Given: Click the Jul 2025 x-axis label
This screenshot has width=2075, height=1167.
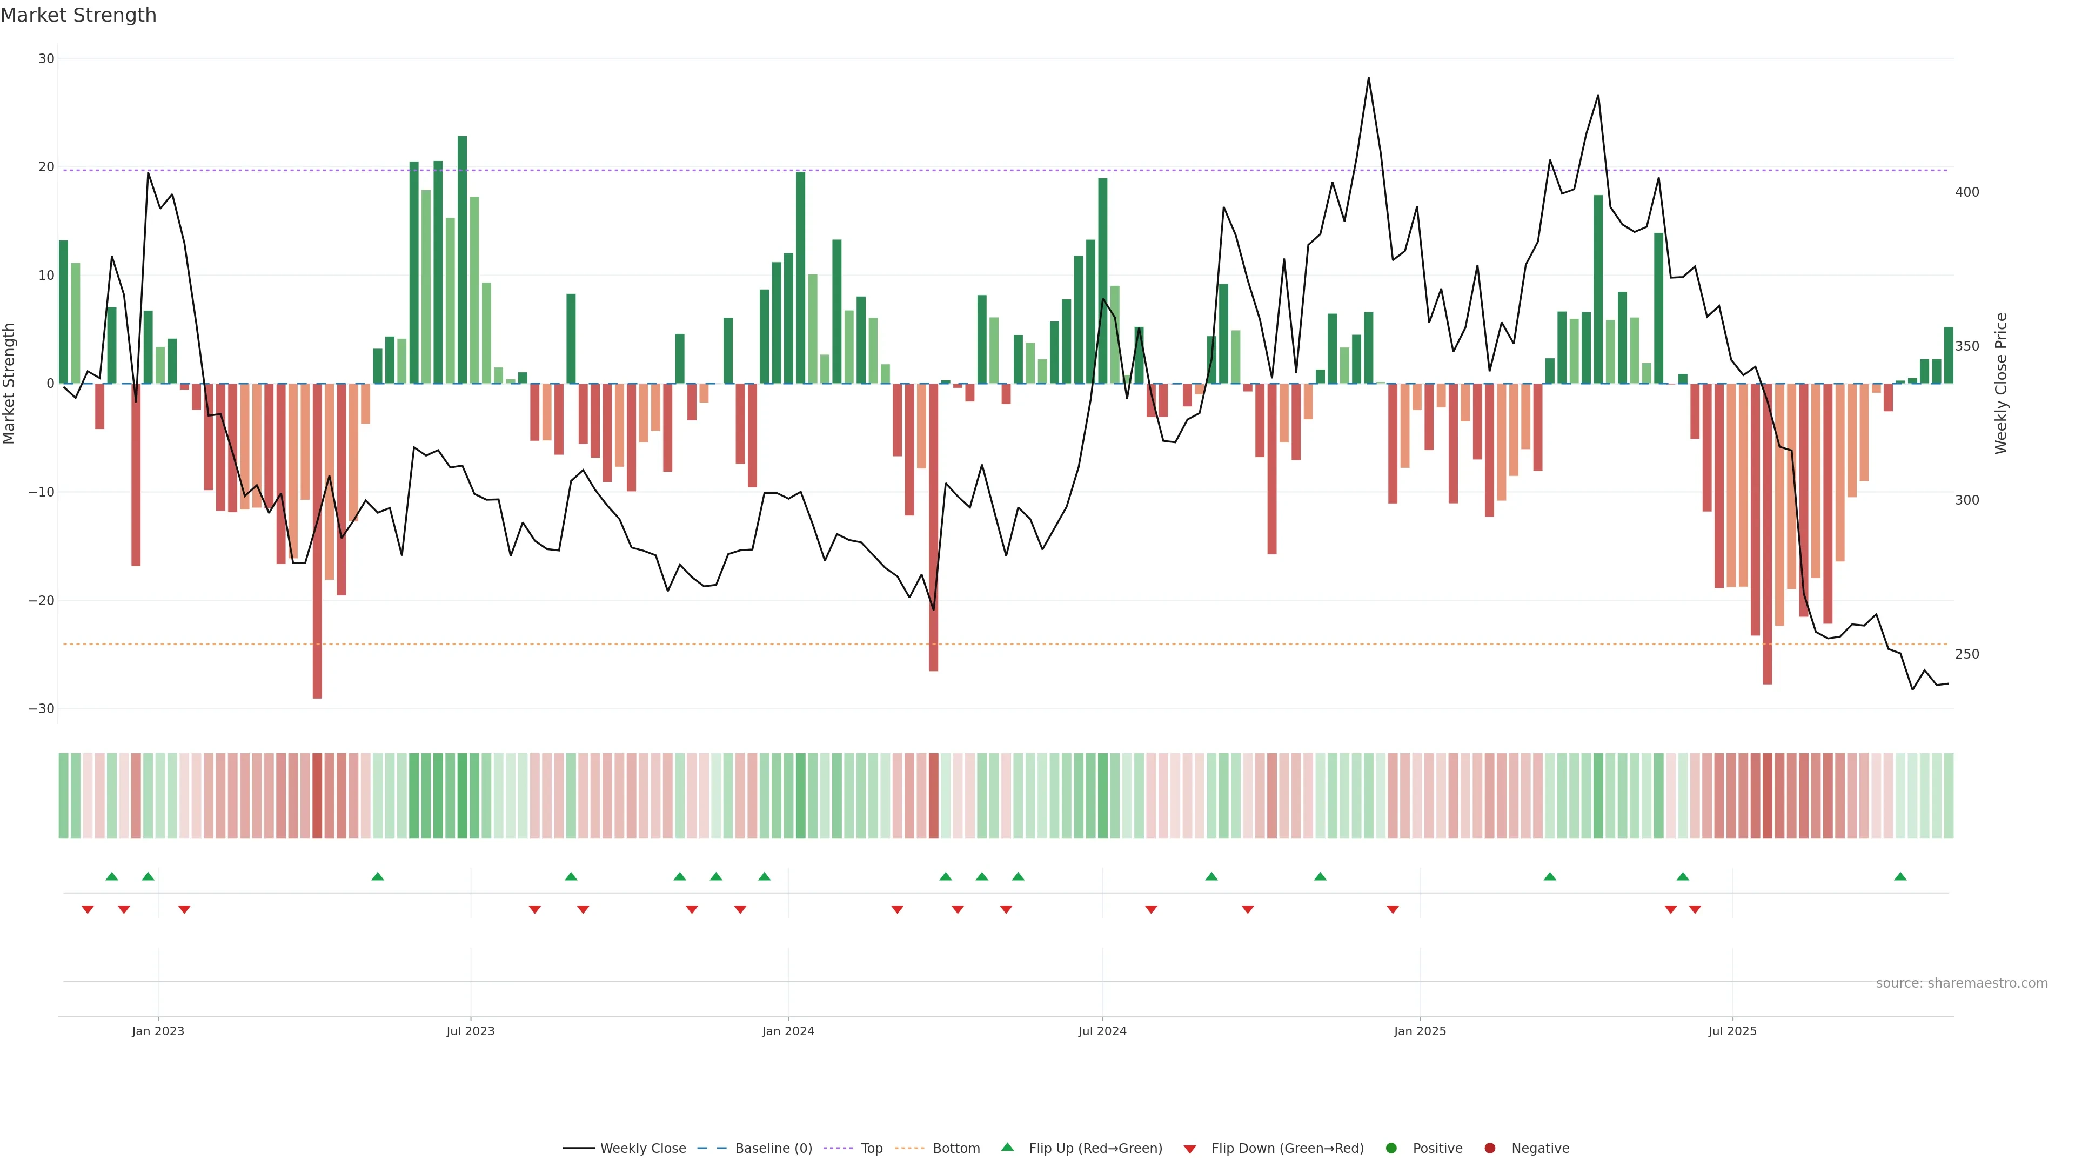Looking at the screenshot, I should (x=1732, y=1031).
